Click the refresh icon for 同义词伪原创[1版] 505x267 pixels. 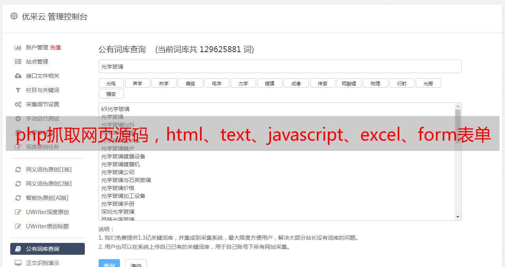[18, 169]
